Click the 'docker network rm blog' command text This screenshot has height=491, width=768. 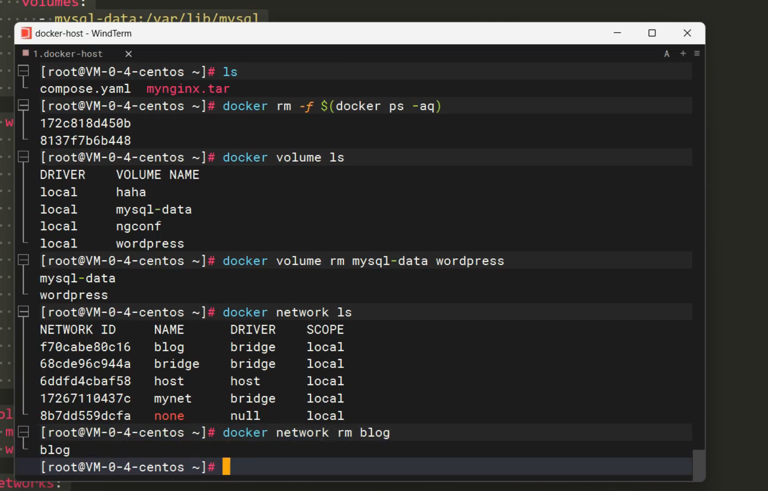coord(306,432)
